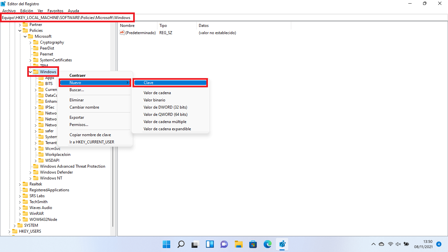448x252 pixels.
Task: Expand the HKEY_USERS hive
Action: point(10,231)
